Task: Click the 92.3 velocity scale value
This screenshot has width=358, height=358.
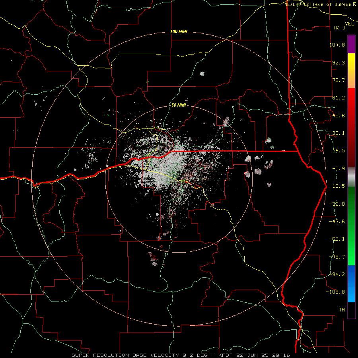Action: tap(339, 62)
